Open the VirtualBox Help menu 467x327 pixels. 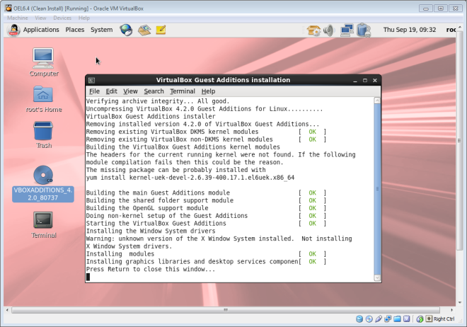(x=84, y=18)
